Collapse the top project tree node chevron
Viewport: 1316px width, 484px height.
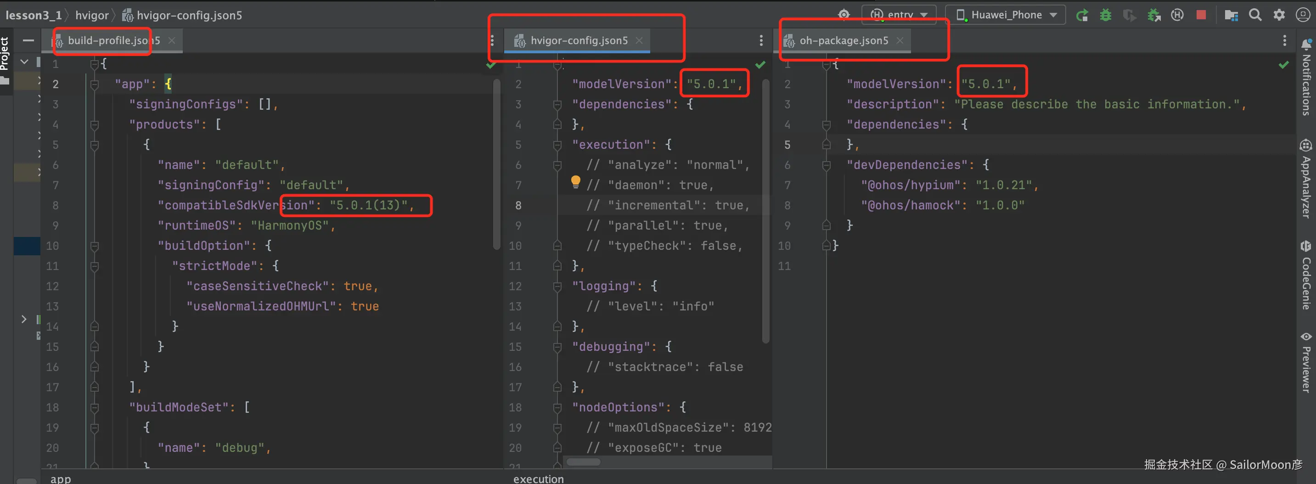24,62
